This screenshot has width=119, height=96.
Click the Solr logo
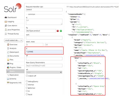[x=13, y=8]
